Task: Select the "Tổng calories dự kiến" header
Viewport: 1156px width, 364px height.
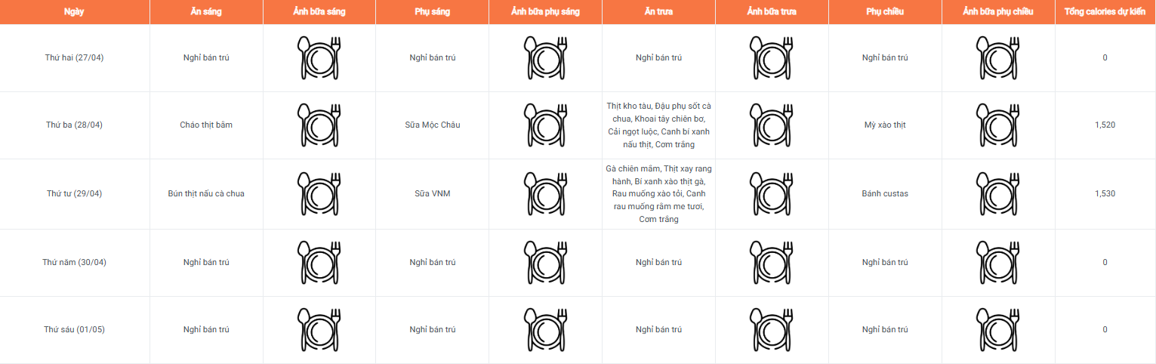Action: coord(1105,12)
